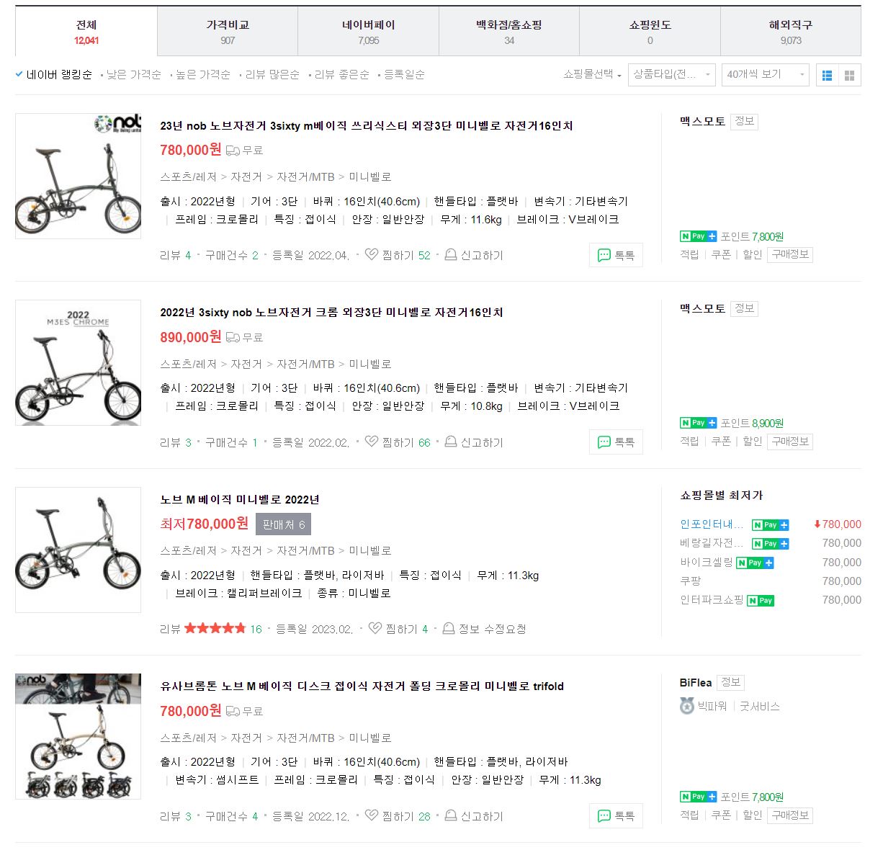Screen dimensions: 883x850
Task: Click five-star review rating on 노브 M 베이직
Action: (x=215, y=628)
